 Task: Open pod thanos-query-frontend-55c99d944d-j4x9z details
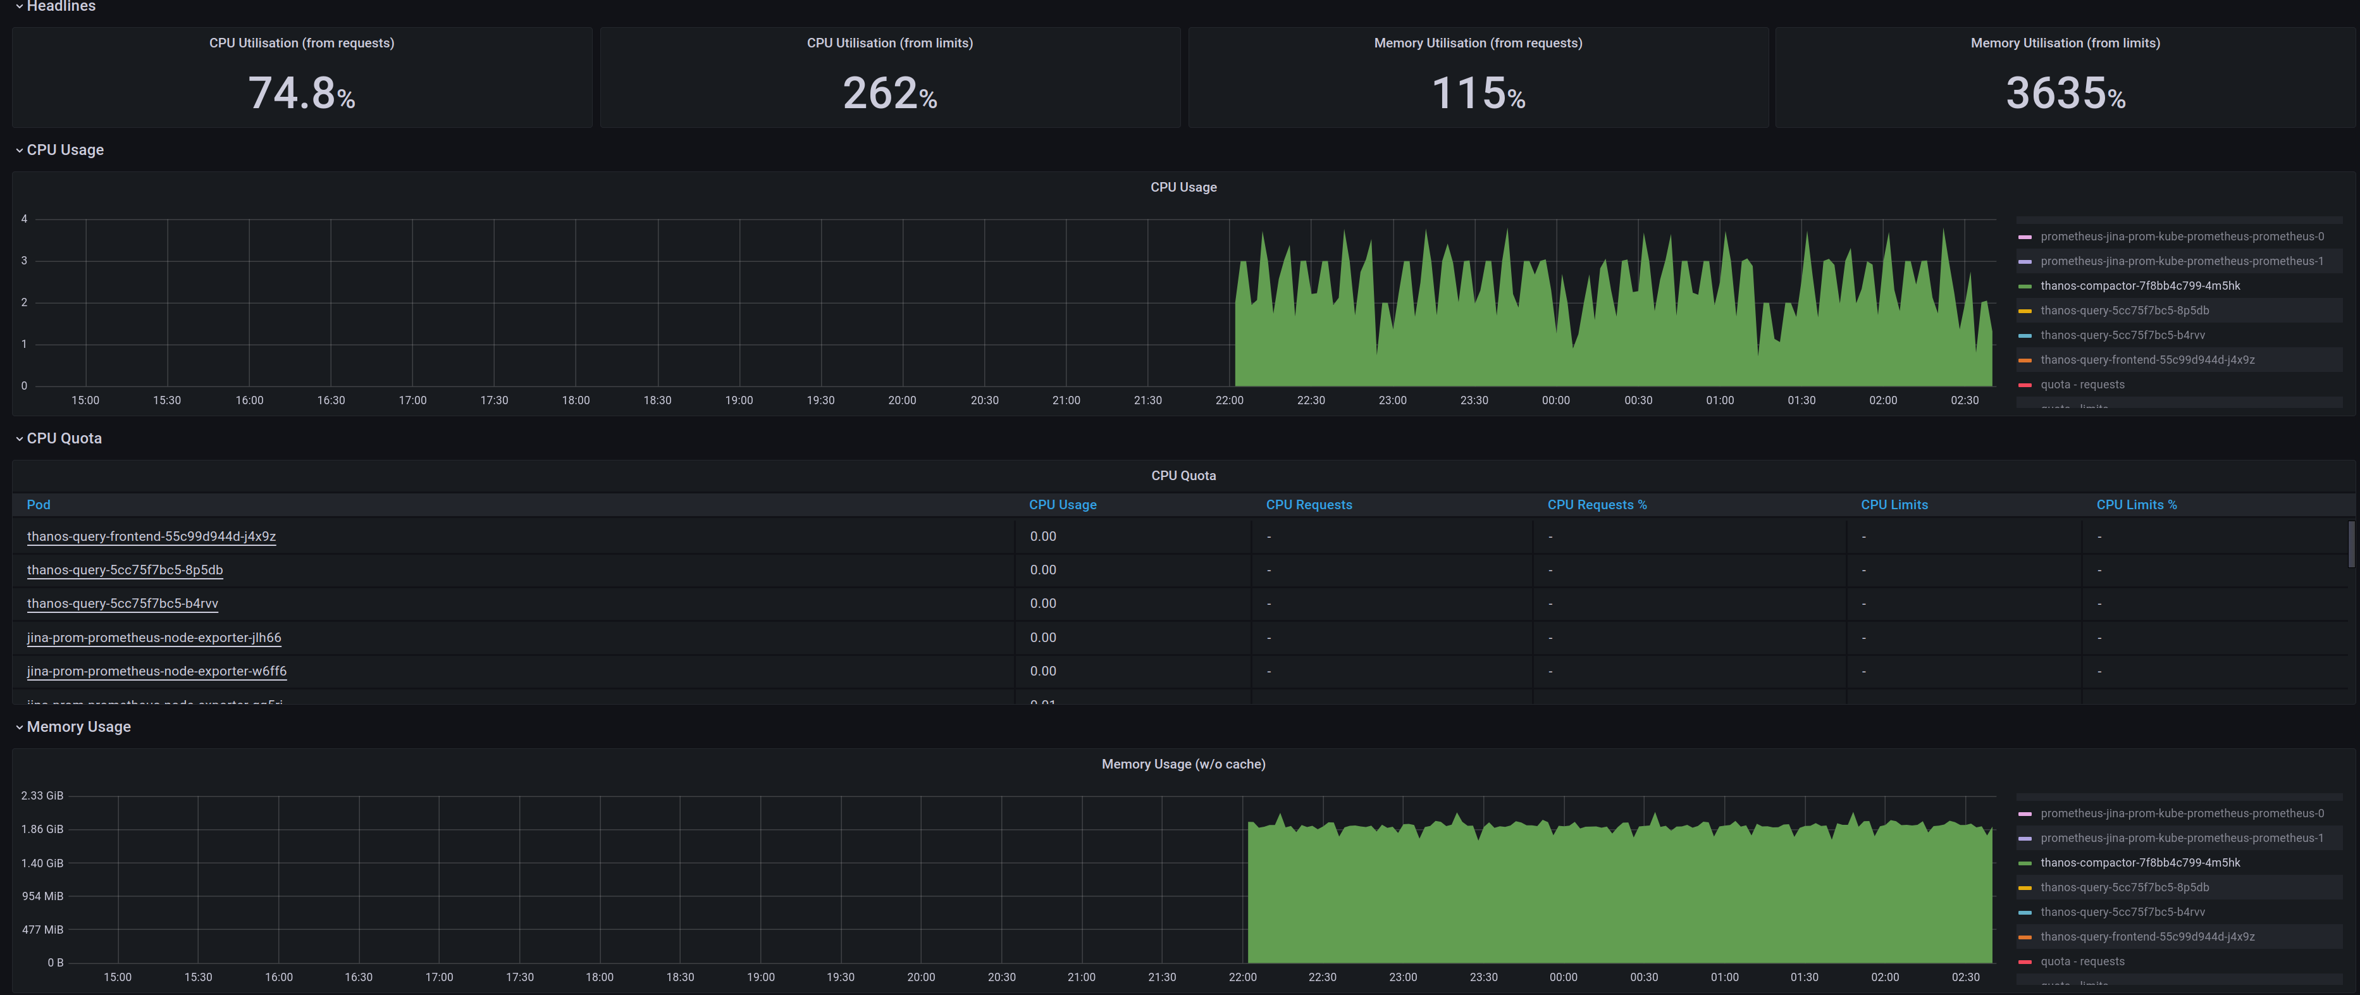point(152,536)
